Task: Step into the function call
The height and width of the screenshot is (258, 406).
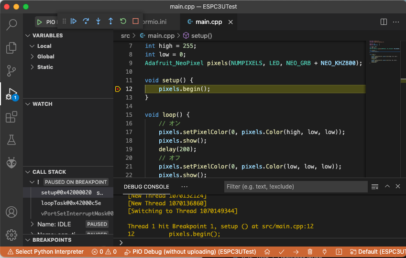Action: (99, 21)
